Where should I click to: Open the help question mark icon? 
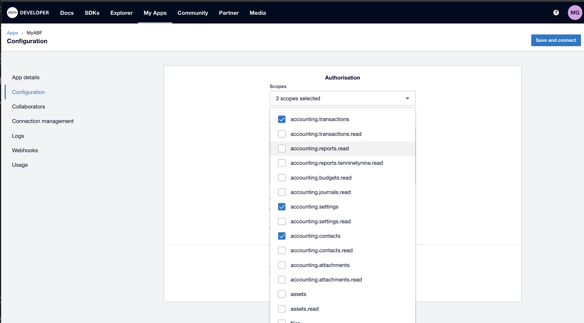pyautogui.click(x=556, y=13)
